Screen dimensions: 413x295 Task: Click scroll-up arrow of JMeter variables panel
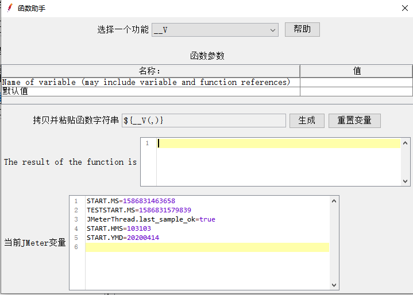point(334,201)
